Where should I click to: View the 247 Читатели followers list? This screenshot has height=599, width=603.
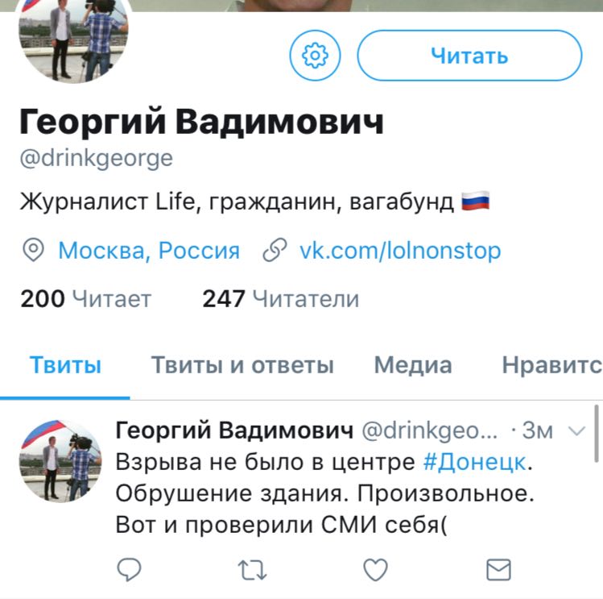pyautogui.click(x=281, y=298)
